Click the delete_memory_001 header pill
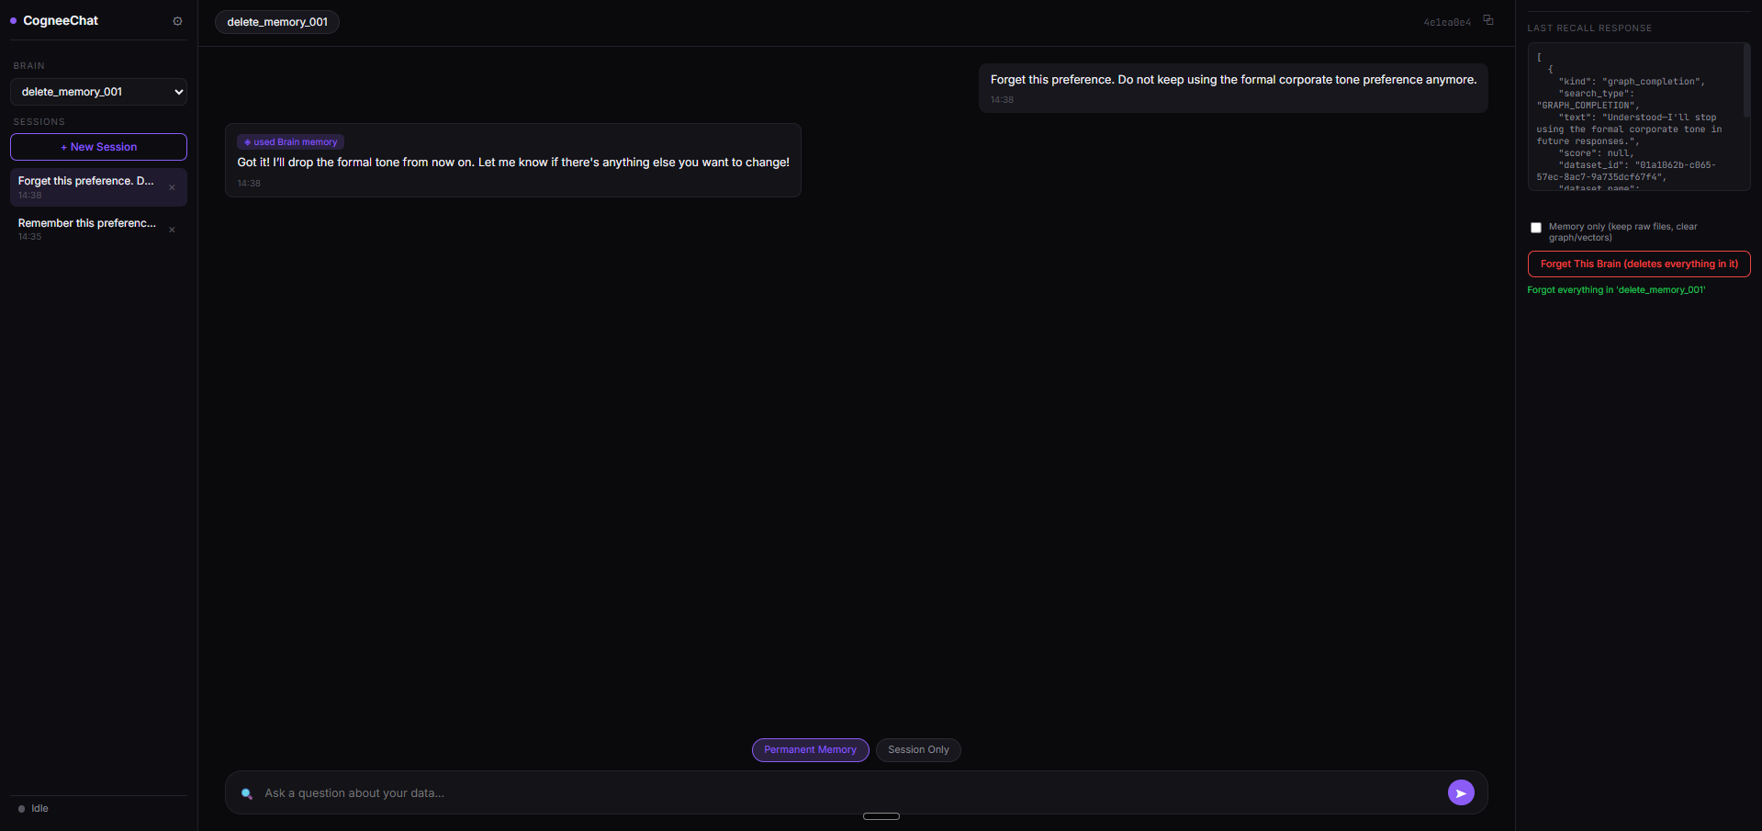This screenshot has width=1762, height=831. 277,22
